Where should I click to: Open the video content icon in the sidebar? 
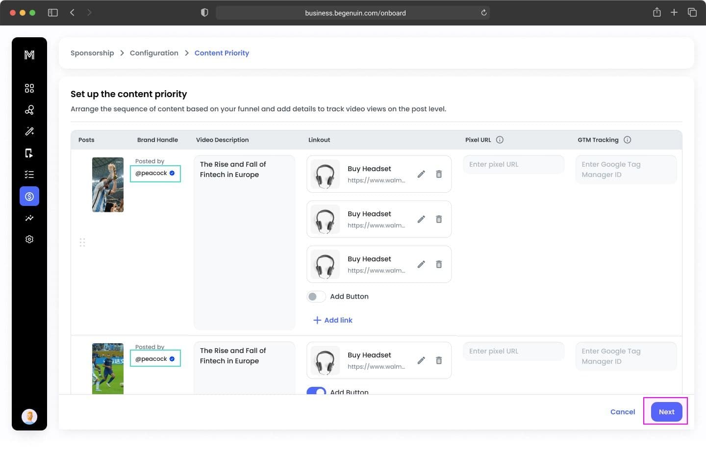29,153
